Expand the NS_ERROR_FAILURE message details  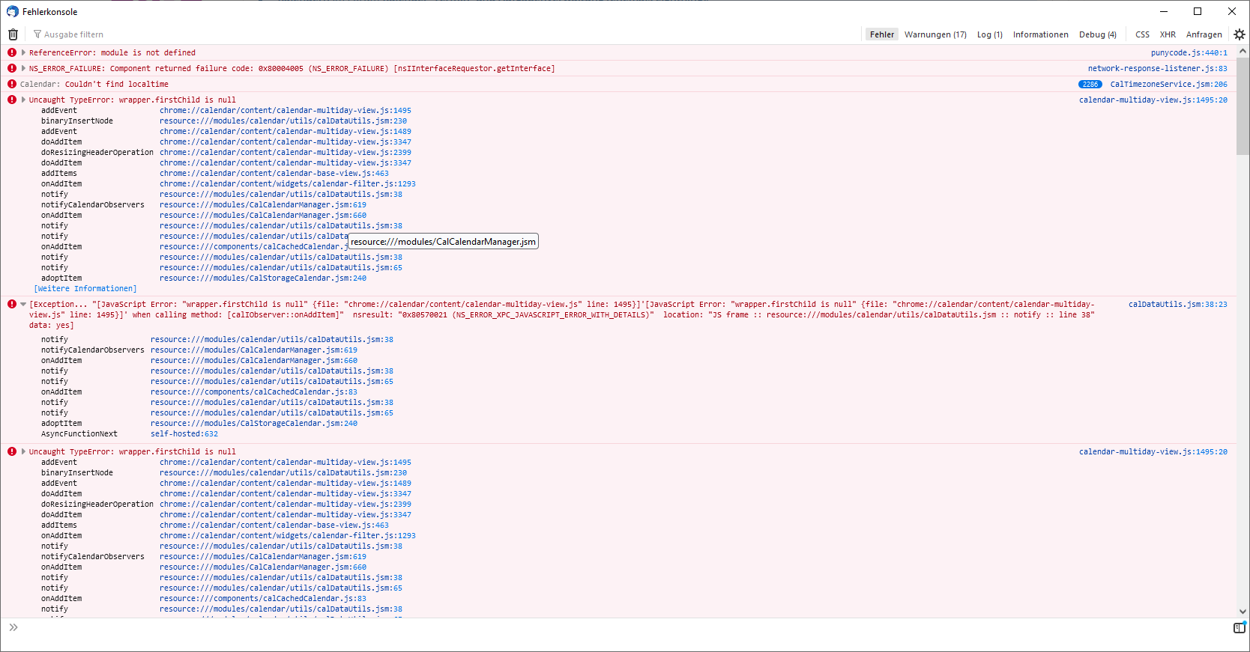point(23,68)
